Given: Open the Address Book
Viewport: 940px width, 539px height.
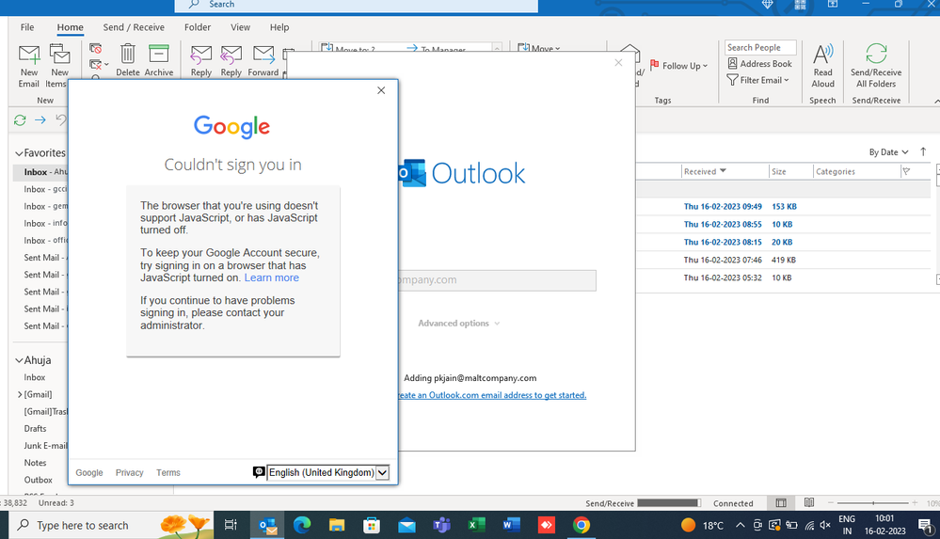Looking at the screenshot, I should point(759,64).
